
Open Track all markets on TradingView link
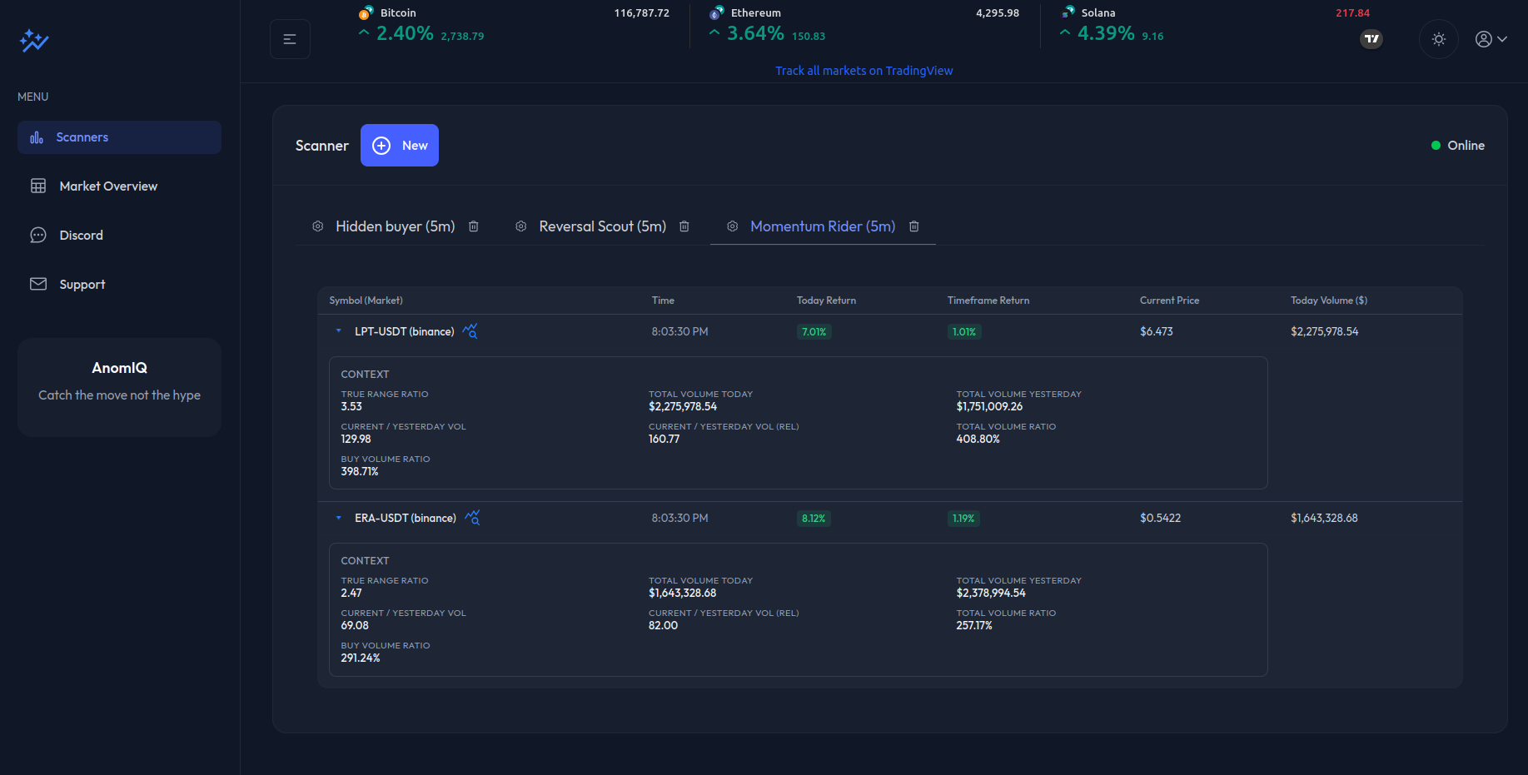864,71
